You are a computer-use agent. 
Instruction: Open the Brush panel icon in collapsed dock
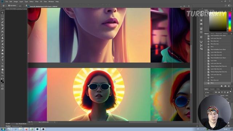coord(201,42)
